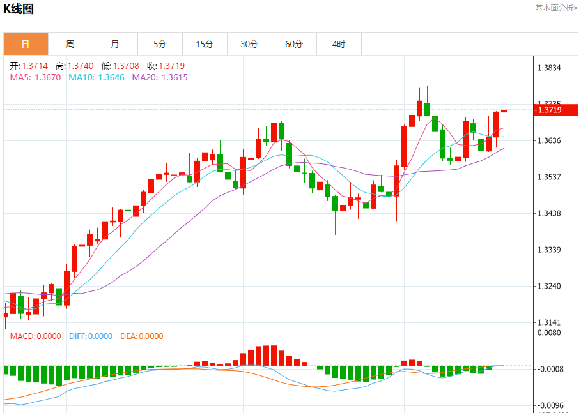This screenshot has width=581, height=413.
Task: Click the K线图 title heading
Action: click(x=19, y=9)
